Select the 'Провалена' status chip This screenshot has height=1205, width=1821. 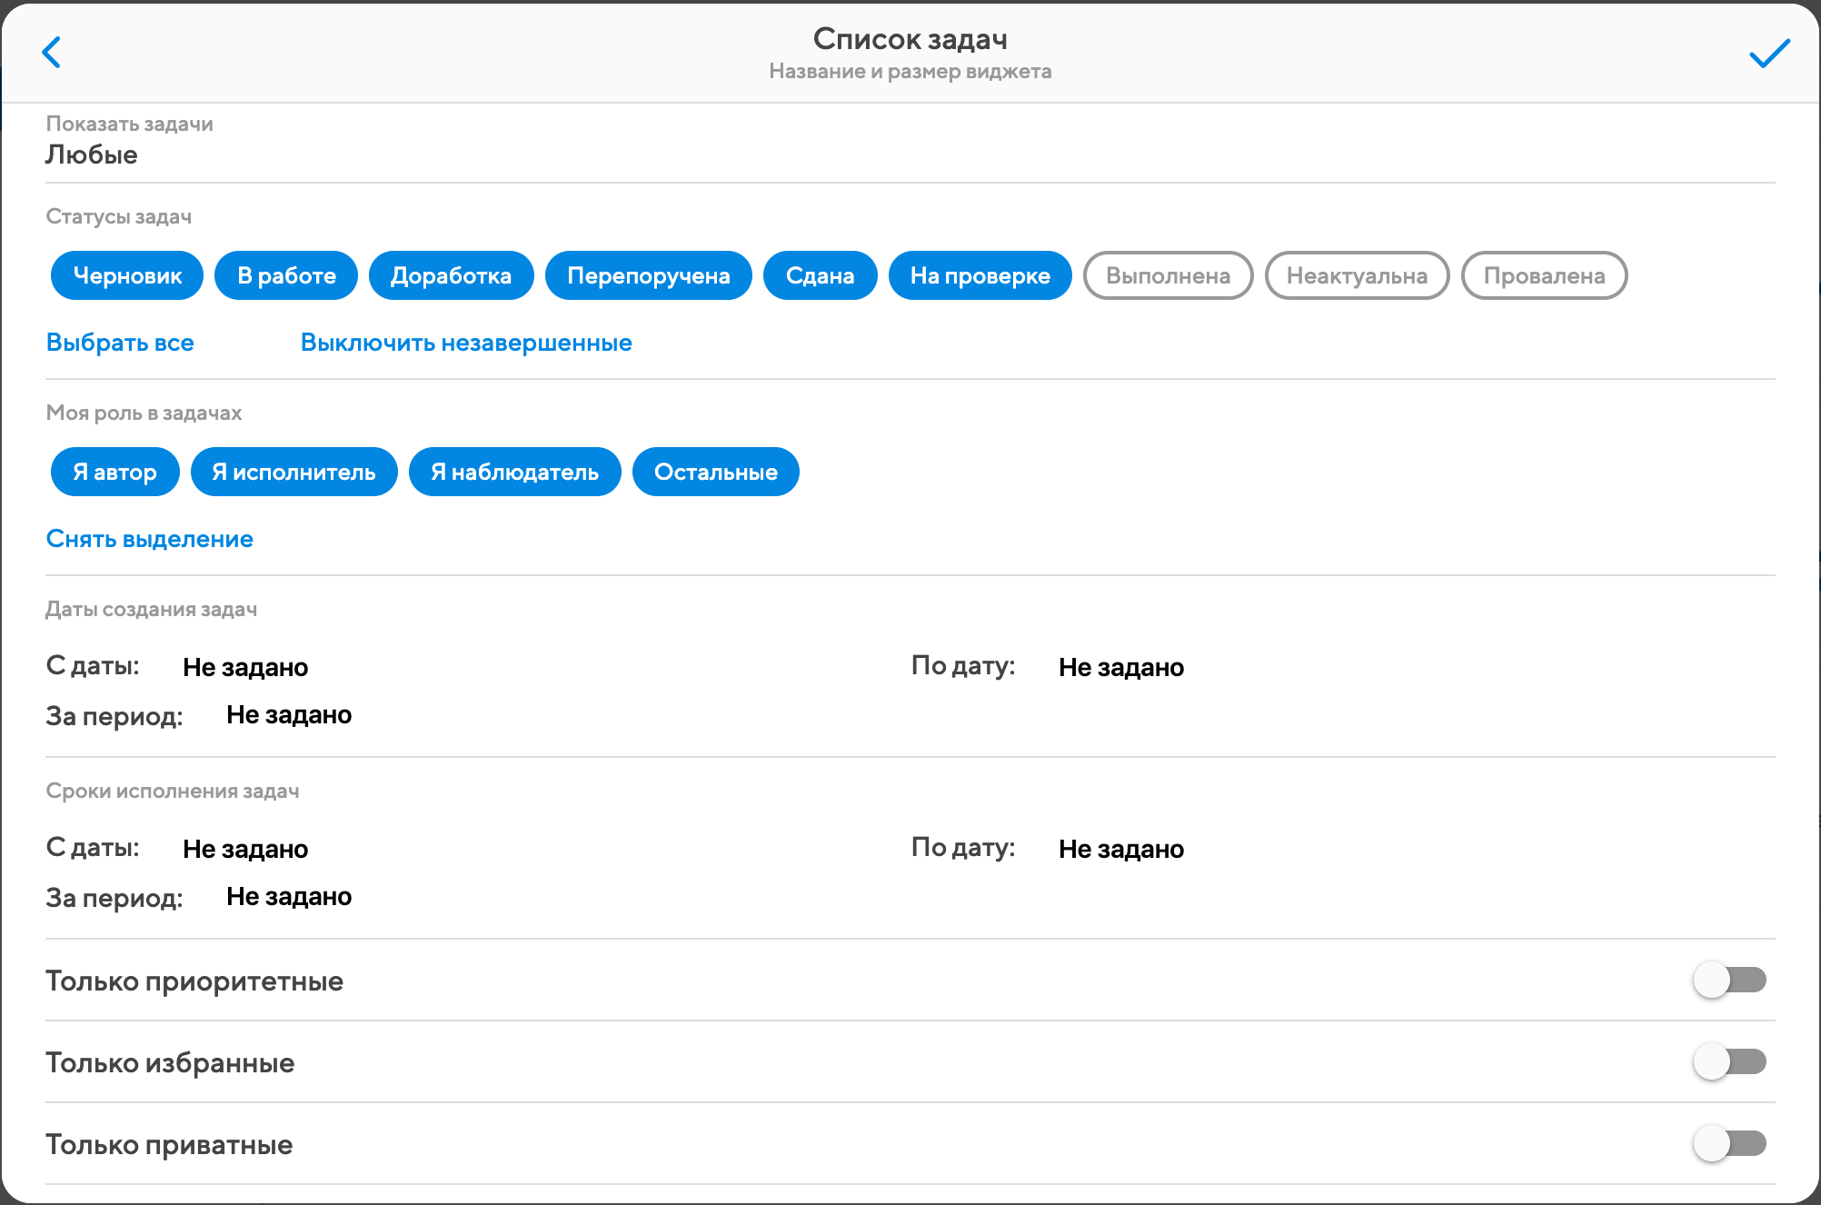click(x=1544, y=275)
